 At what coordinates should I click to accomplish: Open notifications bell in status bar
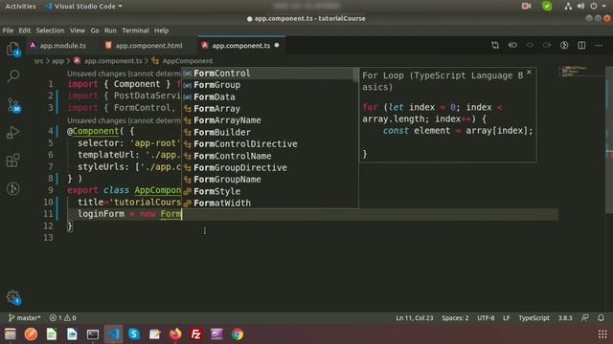601,318
